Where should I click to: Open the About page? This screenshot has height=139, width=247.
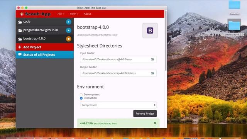pyautogui.click(x=87, y=14)
